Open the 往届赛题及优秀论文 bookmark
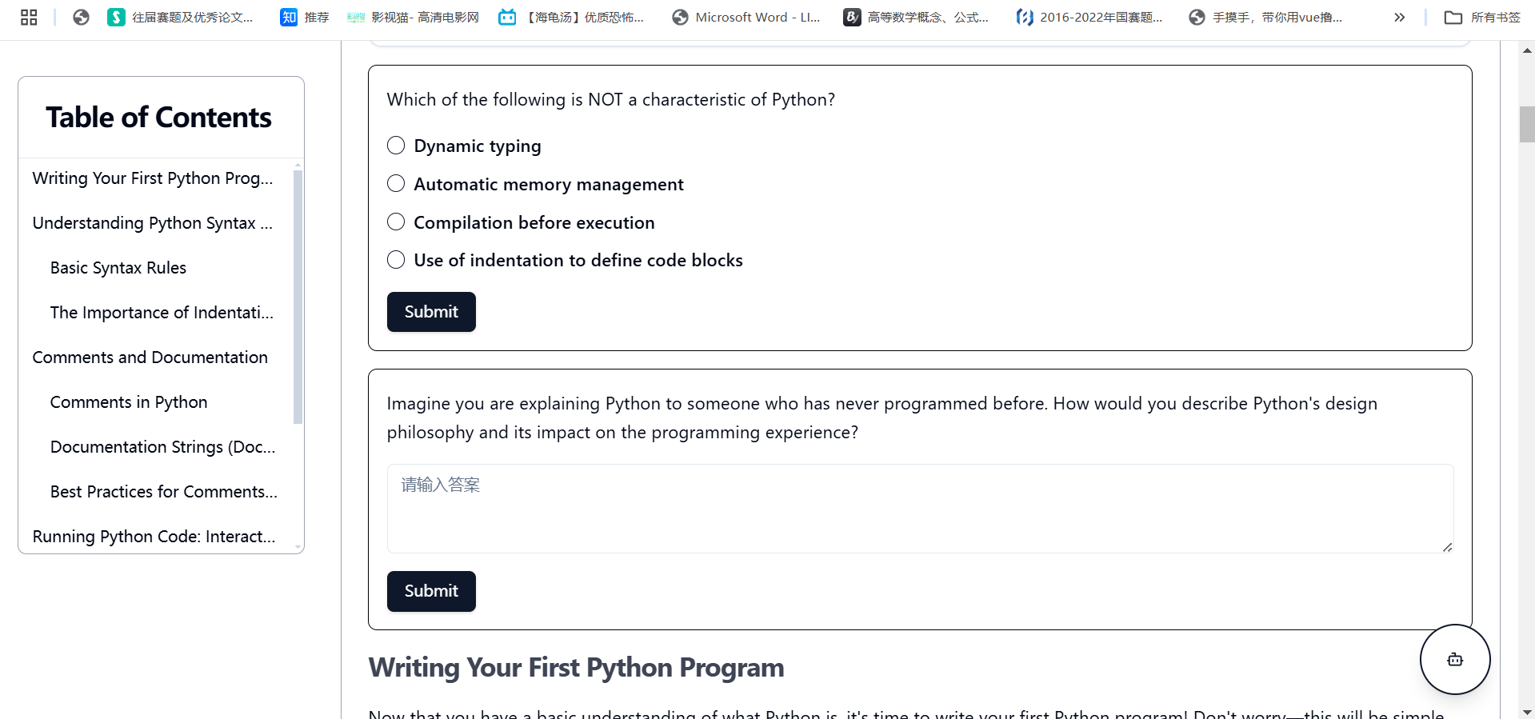The height and width of the screenshot is (719, 1535). click(x=180, y=18)
